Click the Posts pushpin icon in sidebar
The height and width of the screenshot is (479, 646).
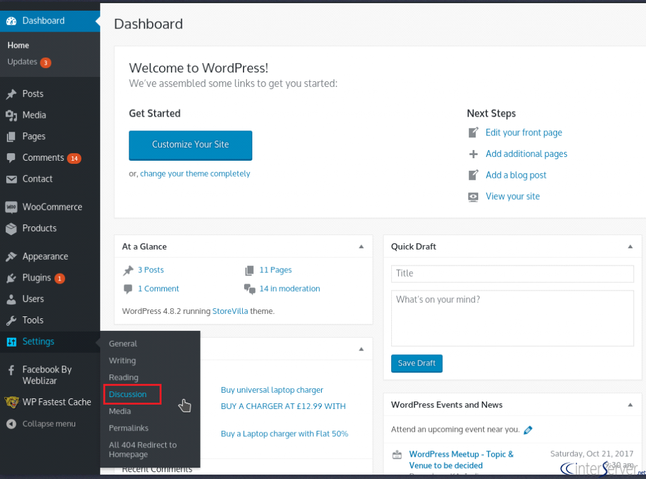click(x=11, y=94)
